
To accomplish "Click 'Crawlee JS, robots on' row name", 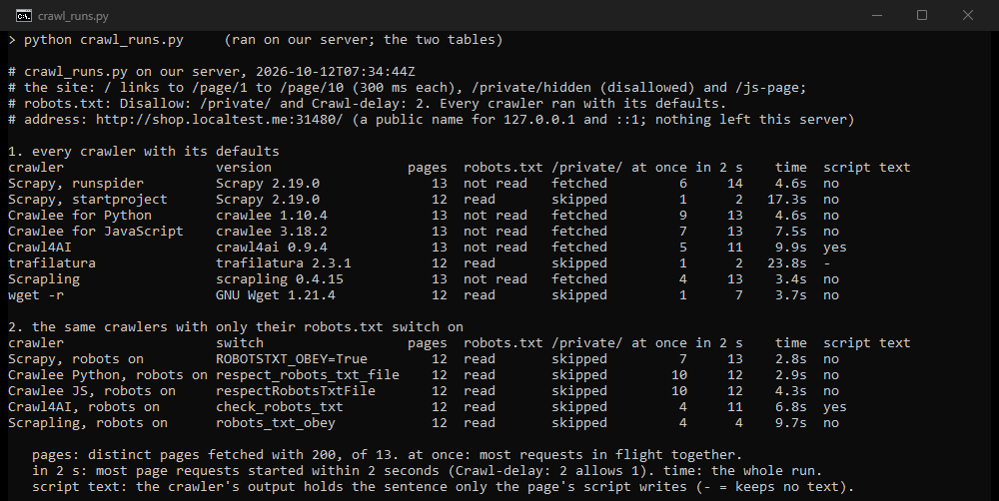I will pyautogui.click(x=92, y=391).
